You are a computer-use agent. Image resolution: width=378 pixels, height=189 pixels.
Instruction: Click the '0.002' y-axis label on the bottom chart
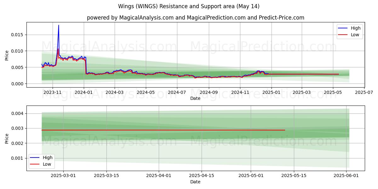tap(18, 143)
